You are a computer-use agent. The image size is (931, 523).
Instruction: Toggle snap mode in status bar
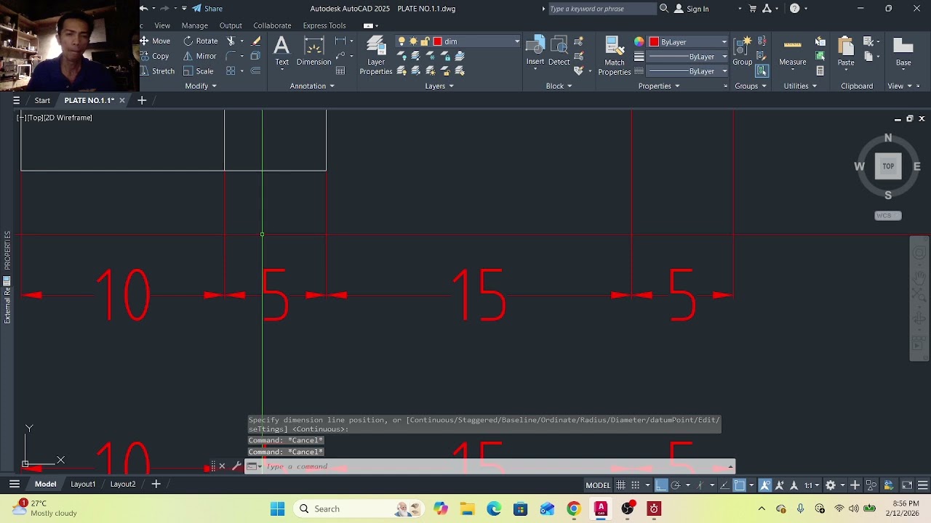pyautogui.click(x=636, y=485)
